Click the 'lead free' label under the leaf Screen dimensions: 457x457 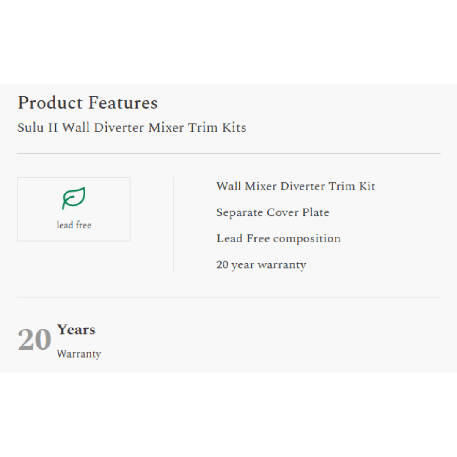click(74, 225)
